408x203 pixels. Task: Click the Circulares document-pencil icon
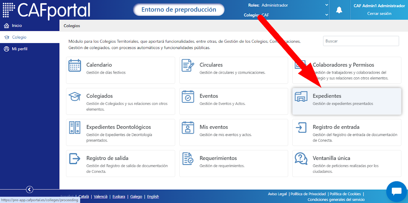188,65
